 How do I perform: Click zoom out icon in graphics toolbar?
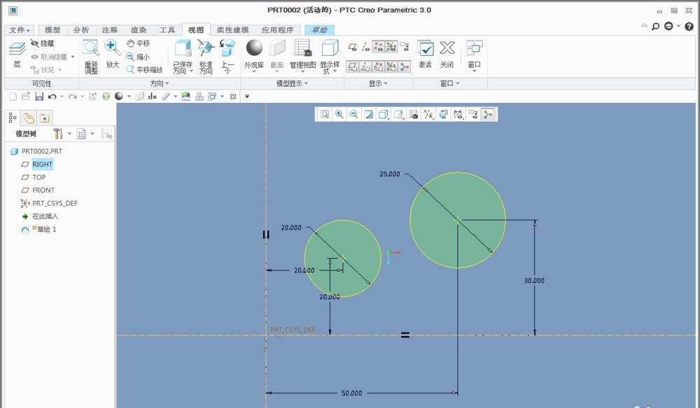click(x=354, y=114)
